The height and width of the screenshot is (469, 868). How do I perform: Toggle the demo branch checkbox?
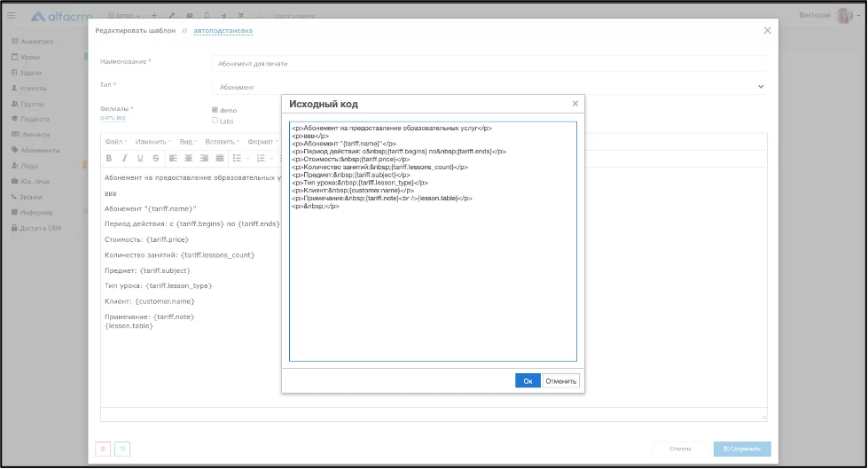click(x=215, y=110)
